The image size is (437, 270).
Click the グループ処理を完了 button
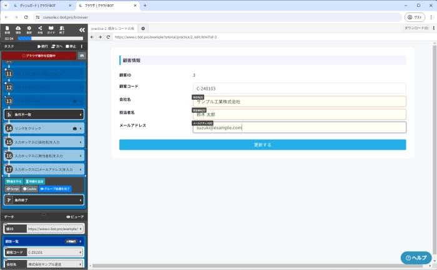point(55,188)
